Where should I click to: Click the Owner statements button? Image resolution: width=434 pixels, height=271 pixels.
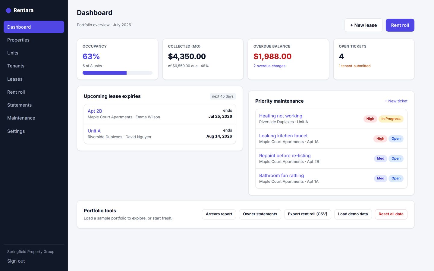pyautogui.click(x=260, y=214)
